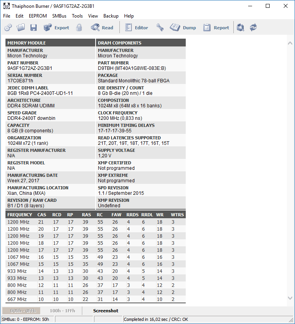Screen dimensions: 295x324
Task: Click the 667 MHz timing row
Action: coord(96,299)
